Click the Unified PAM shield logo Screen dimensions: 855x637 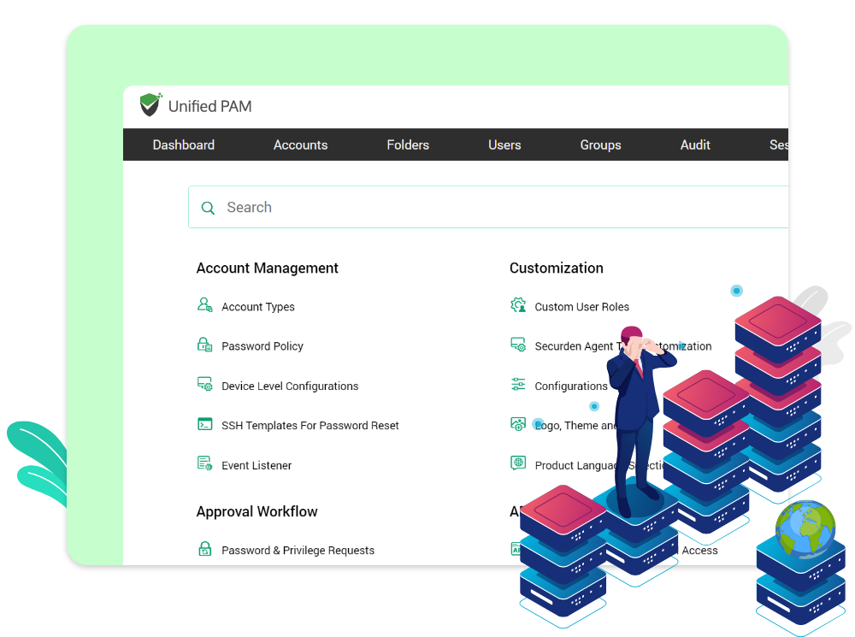(150, 105)
